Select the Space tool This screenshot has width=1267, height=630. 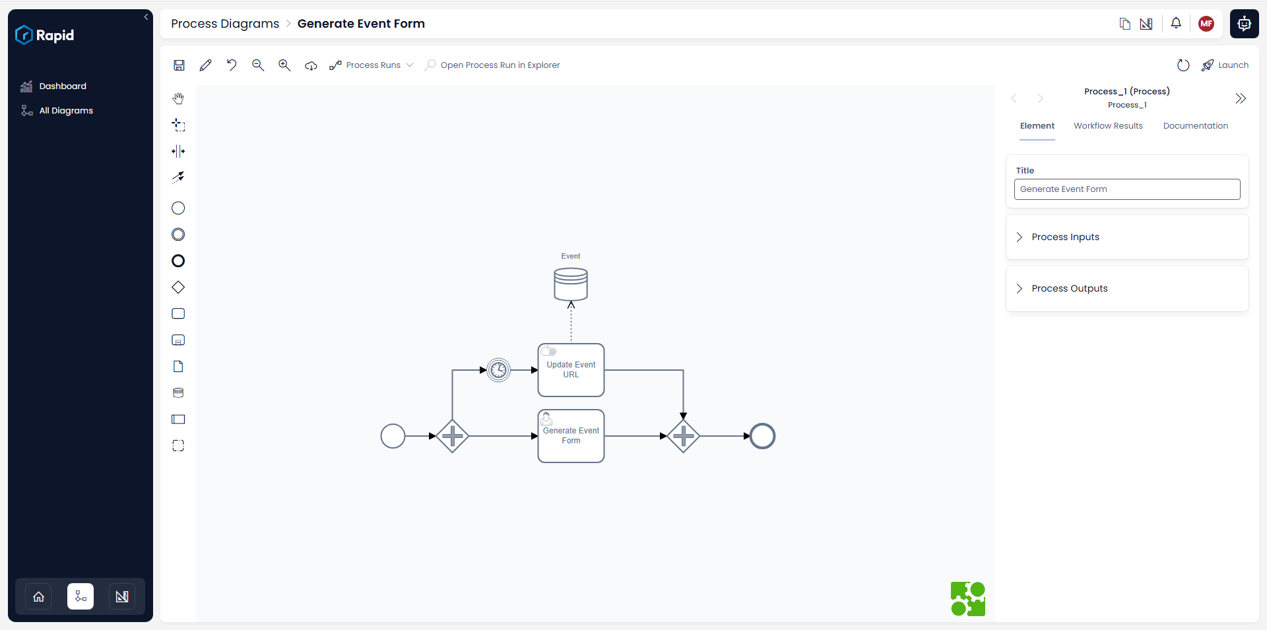178,151
